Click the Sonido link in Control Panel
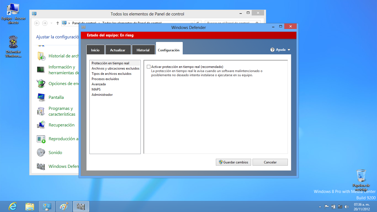This screenshot has width=377, height=212. click(55, 153)
